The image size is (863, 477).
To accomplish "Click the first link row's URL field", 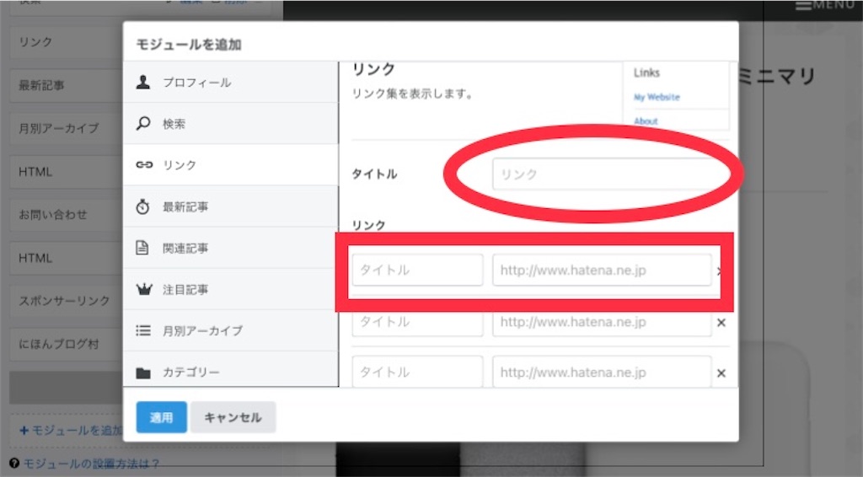I will 602,270.
